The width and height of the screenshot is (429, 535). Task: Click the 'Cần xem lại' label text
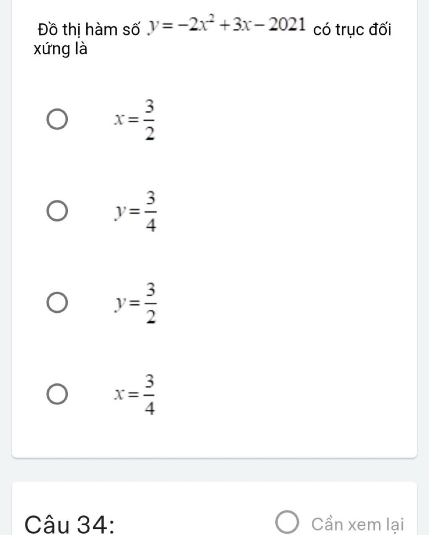pyautogui.click(x=357, y=525)
